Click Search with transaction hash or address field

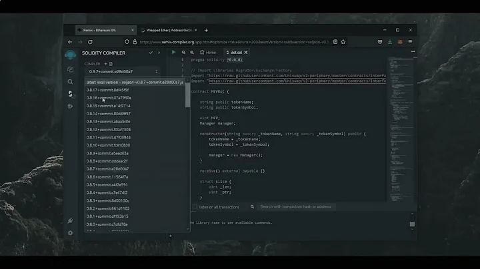click(x=296, y=206)
